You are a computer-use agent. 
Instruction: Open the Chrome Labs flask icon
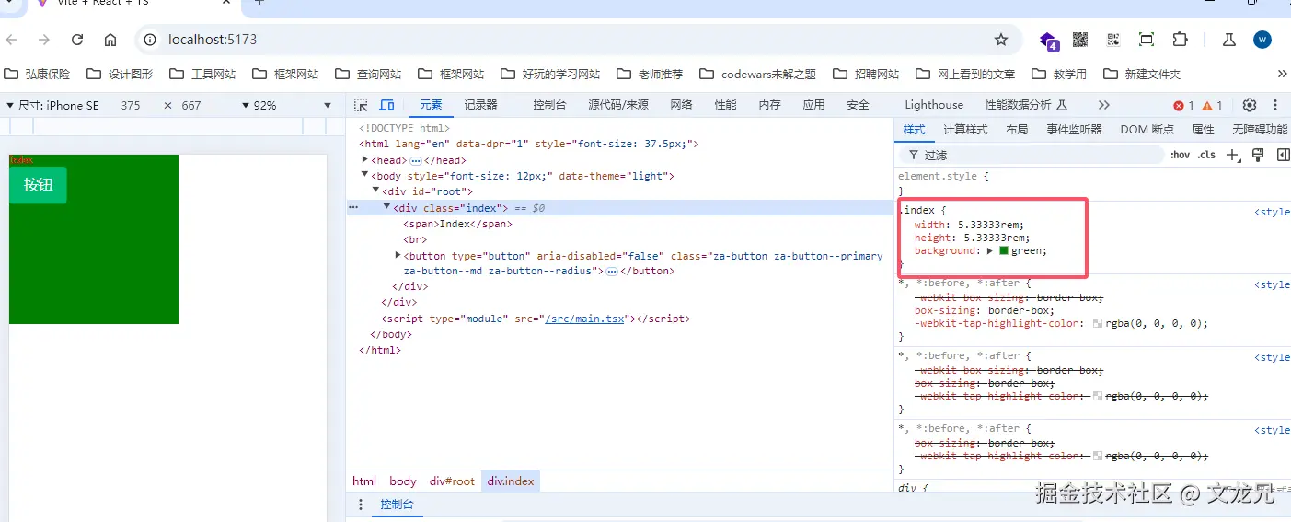pos(1228,40)
